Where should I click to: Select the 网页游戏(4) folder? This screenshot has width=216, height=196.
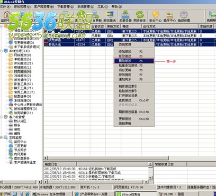(x=20, y=71)
